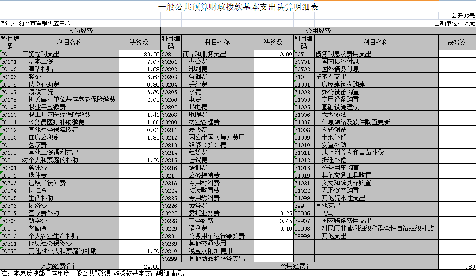Screen dimensions: 476x277
Task: Select the title 一般公共预算财政拨款基本支出决算明细表
Action: (238, 7)
